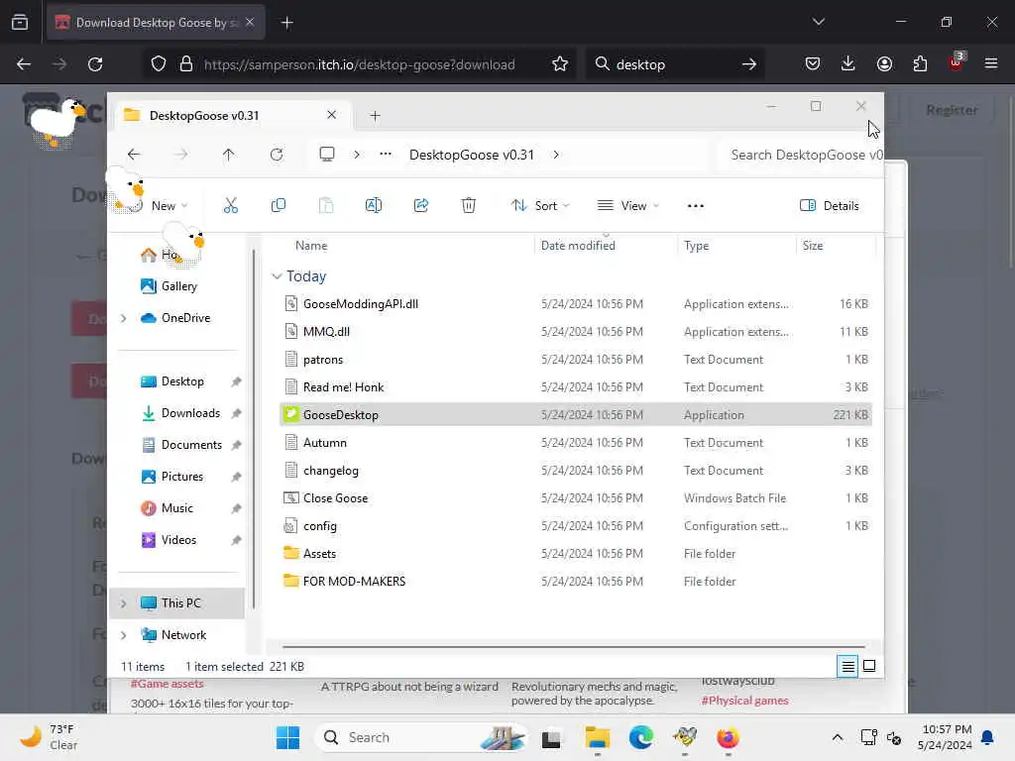Screen dimensions: 1015x761
Task: Open the Firefox hamburger menu
Action: pyautogui.click(x=991, y=63)
